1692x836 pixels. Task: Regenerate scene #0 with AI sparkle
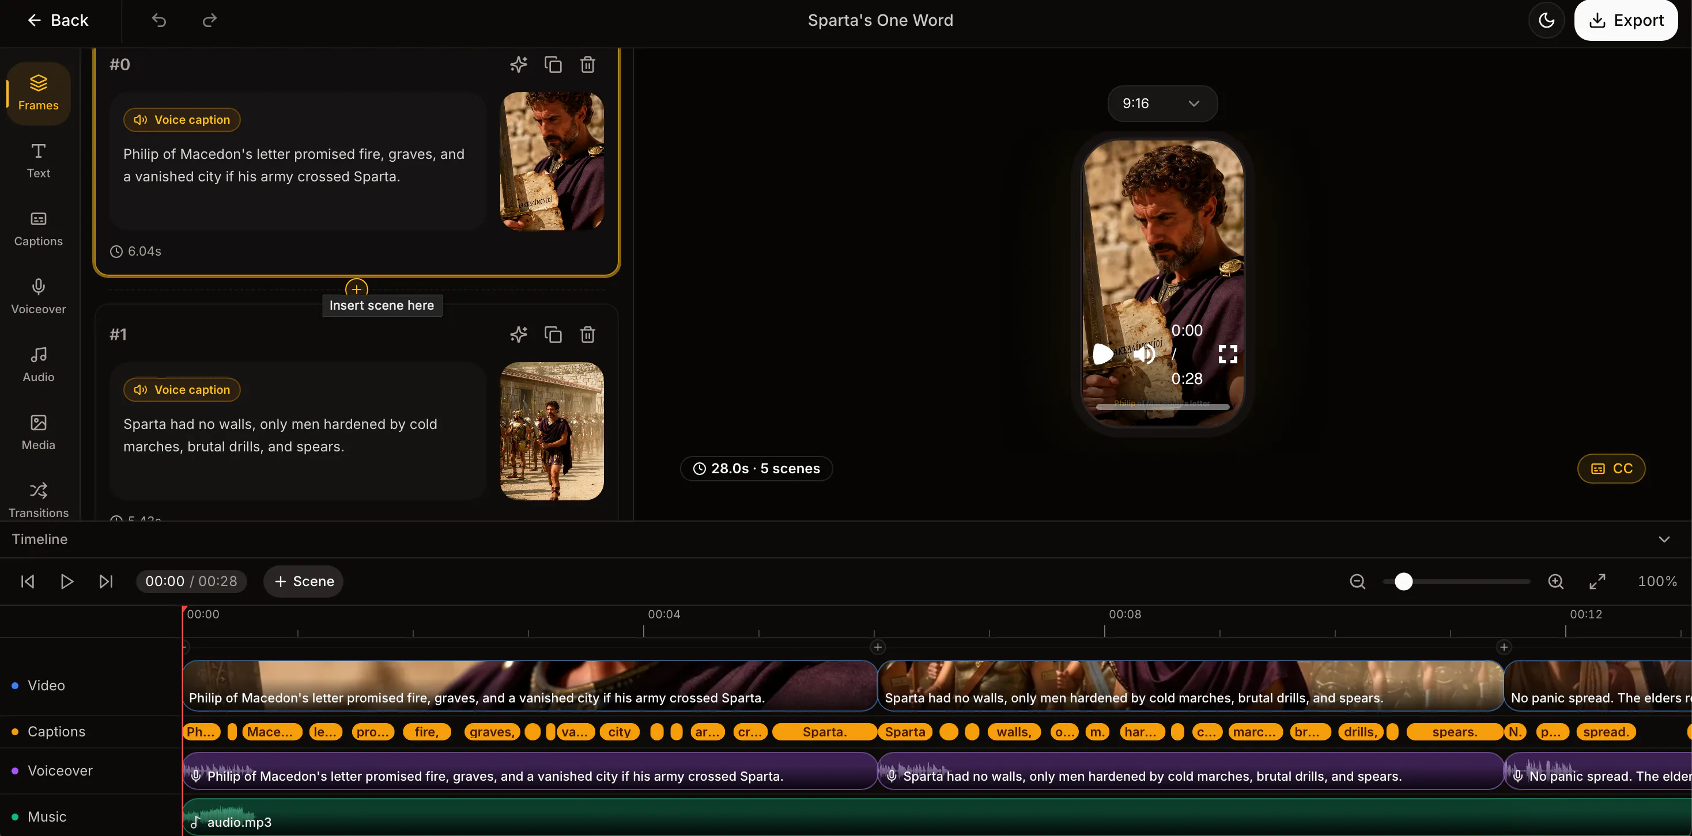click(519, 64)
